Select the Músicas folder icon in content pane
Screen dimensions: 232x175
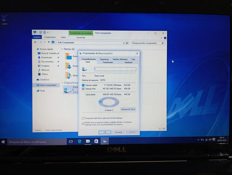click(x=68, y=76)
